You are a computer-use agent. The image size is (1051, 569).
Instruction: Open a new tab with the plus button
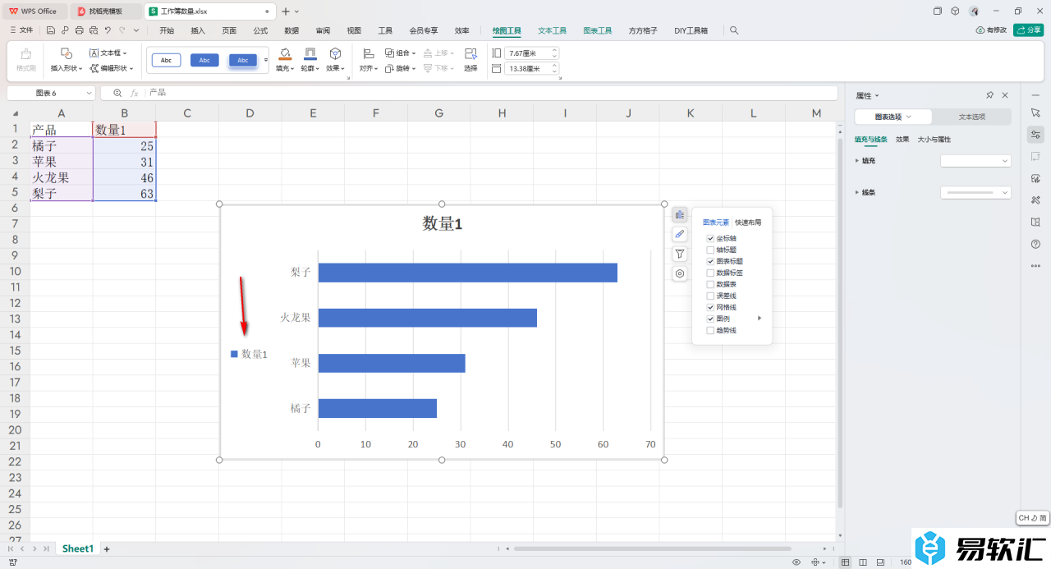pos(286,11)
